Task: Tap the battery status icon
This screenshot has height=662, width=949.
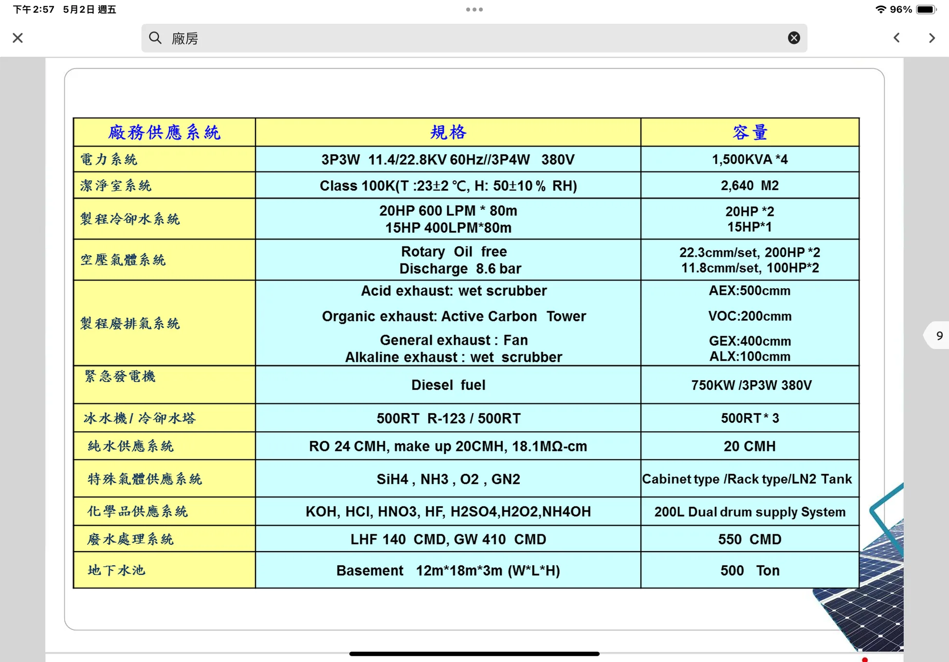Action: 926,9
